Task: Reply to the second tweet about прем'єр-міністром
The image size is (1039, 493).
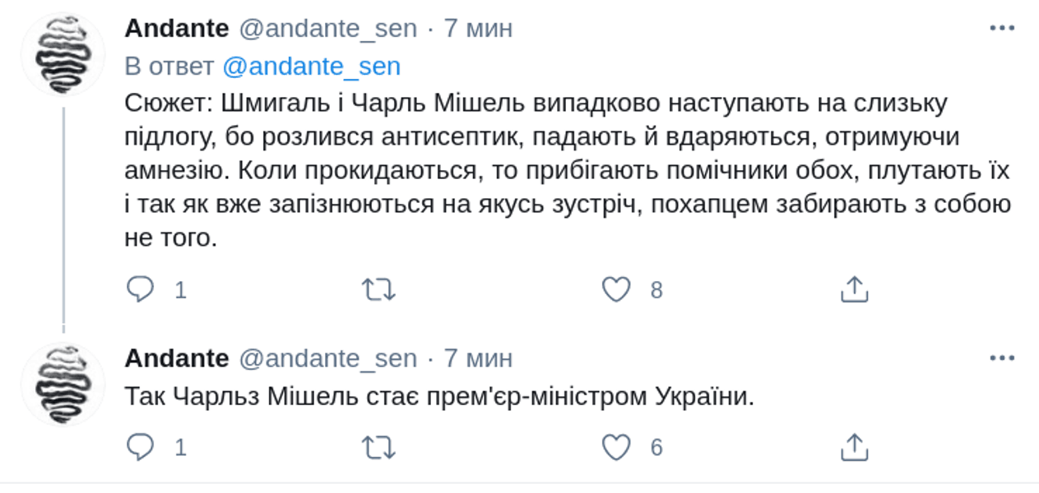Action: pos(141,447)
